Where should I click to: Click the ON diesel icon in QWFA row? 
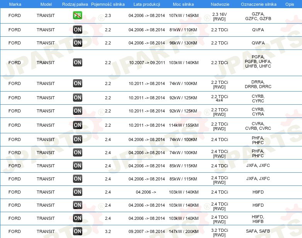[x=78, y=43]
